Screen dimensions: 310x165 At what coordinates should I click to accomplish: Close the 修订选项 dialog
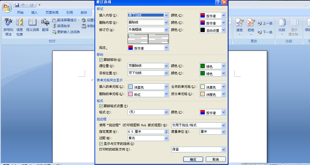pos(224,2)
